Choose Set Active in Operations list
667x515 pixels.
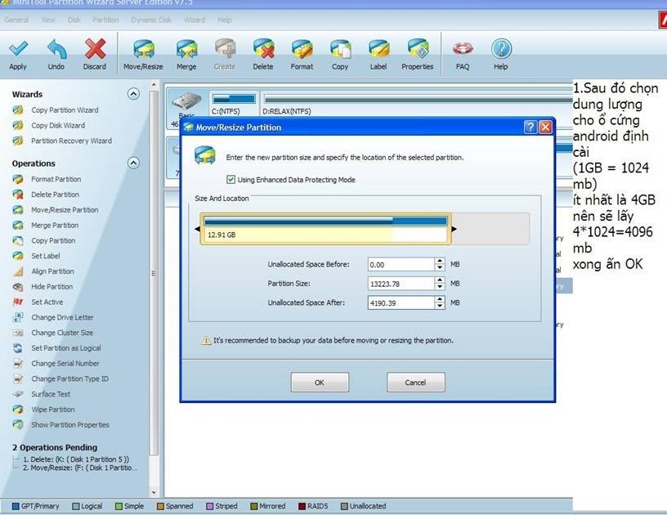coord(47,302)
